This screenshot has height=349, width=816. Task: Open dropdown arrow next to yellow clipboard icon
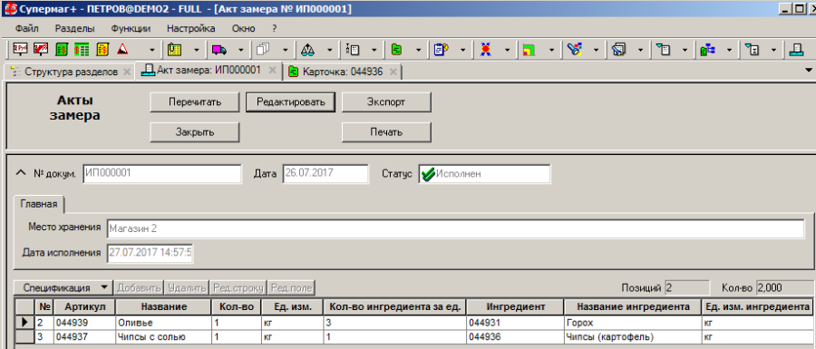point(197,50)
